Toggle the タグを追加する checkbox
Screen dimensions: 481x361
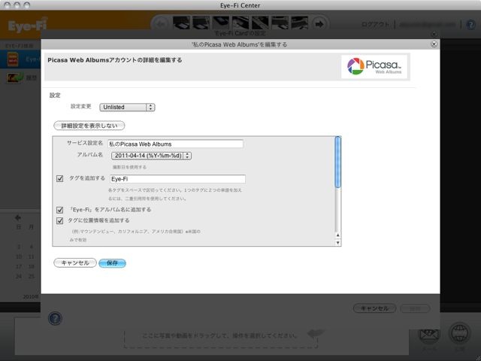click(x=60, y=178)
